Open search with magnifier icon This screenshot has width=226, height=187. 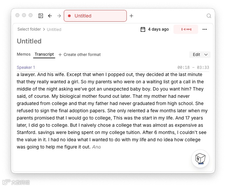click(x=209, y=16)
